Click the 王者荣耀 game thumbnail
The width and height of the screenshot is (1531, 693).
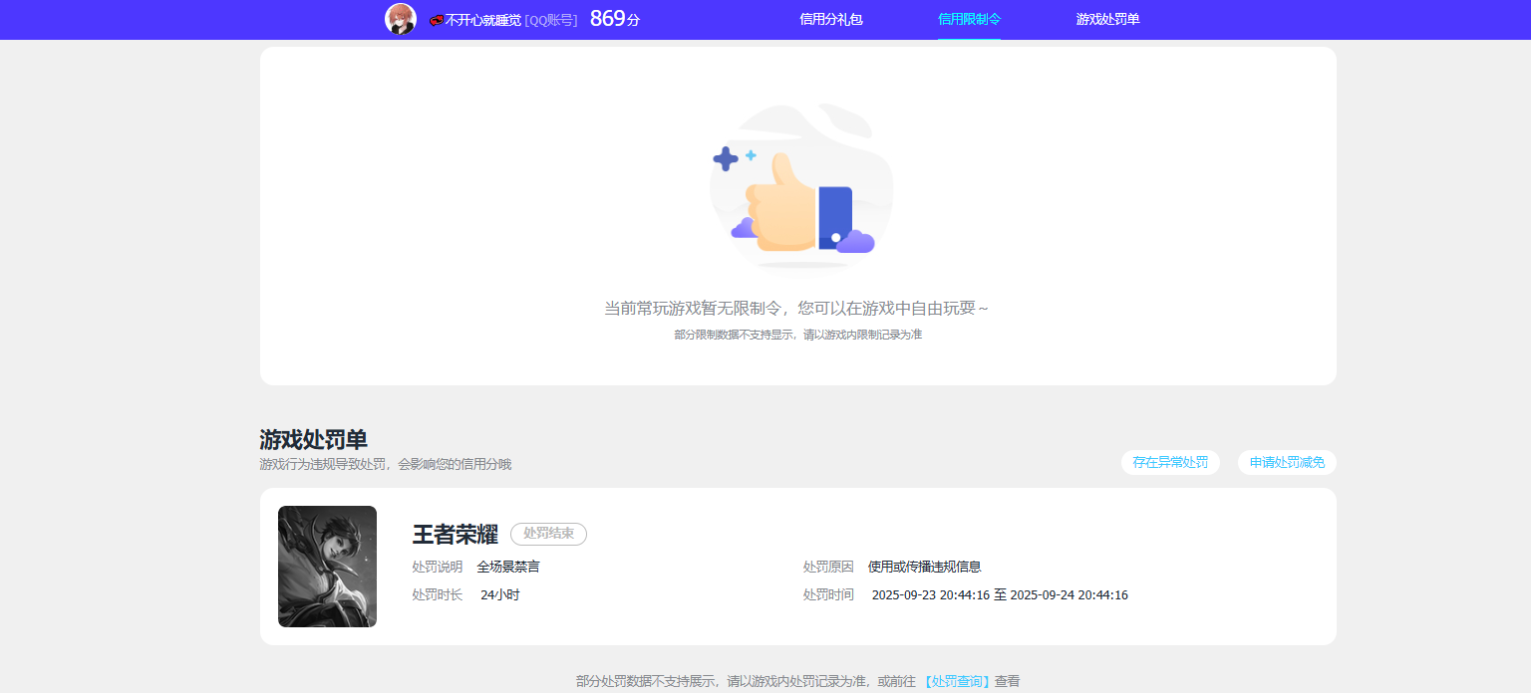(x=327, y=567)
